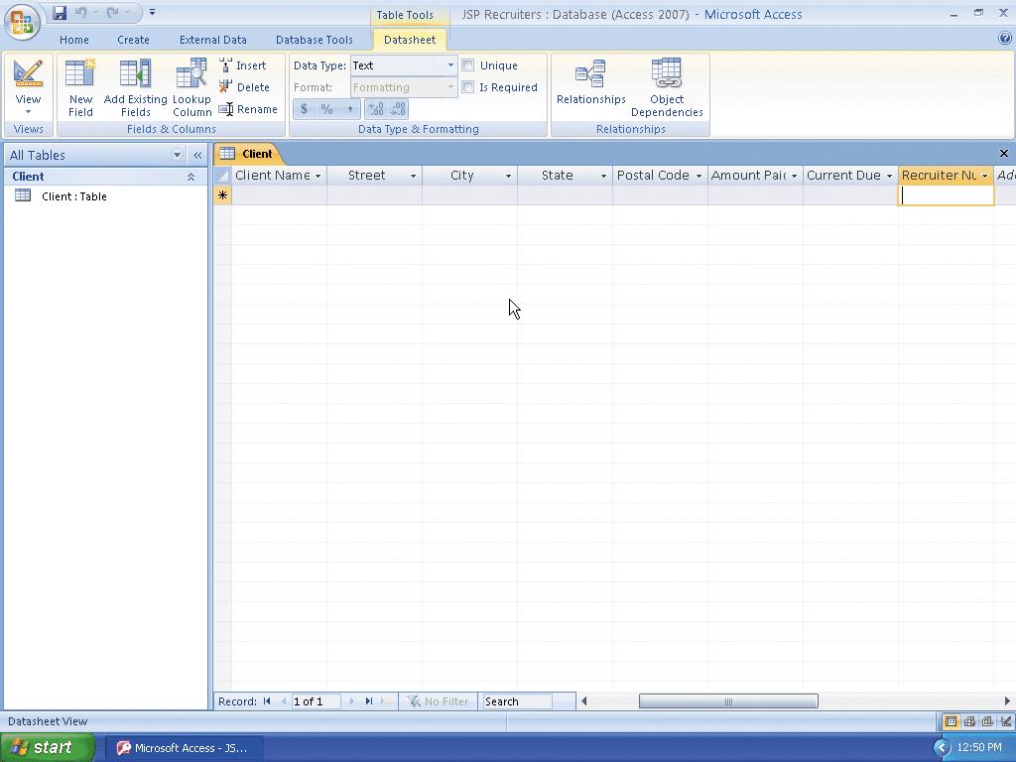Click the Decrease Decimals icon
The image size is (1016, 762).
[x=398, y=109]
